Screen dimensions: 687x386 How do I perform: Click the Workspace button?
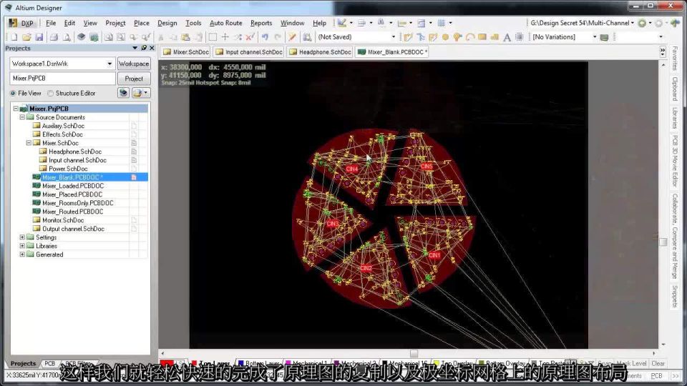point(134,64)
